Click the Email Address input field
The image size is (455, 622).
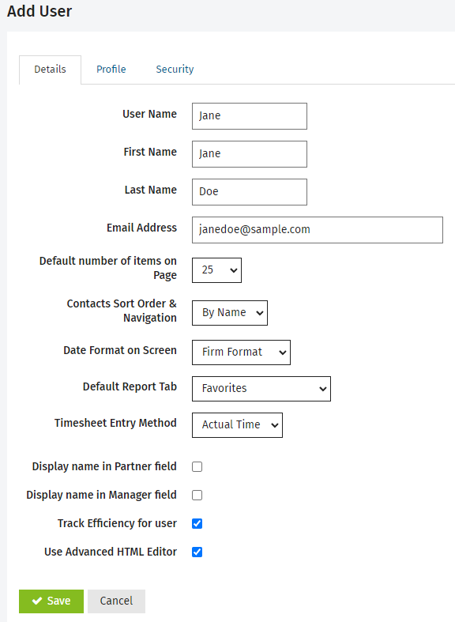pos(318,230)
